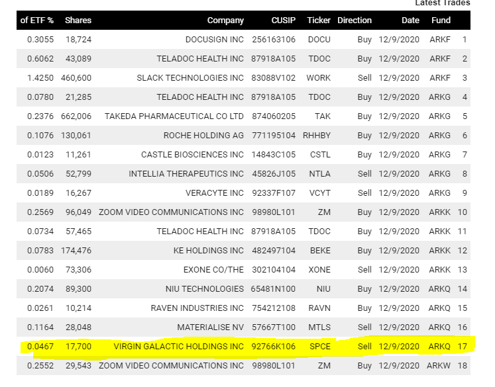Click share count 662,006

click(76, 116)
